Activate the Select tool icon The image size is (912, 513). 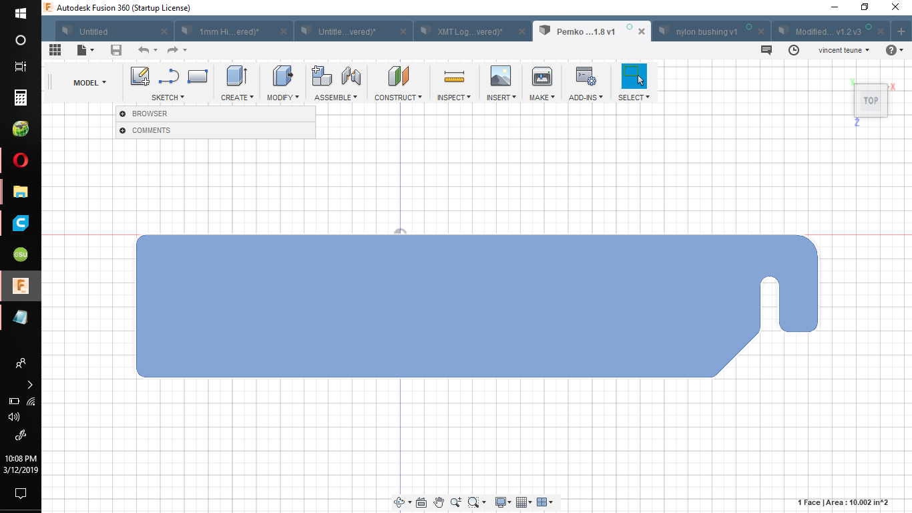634,76
